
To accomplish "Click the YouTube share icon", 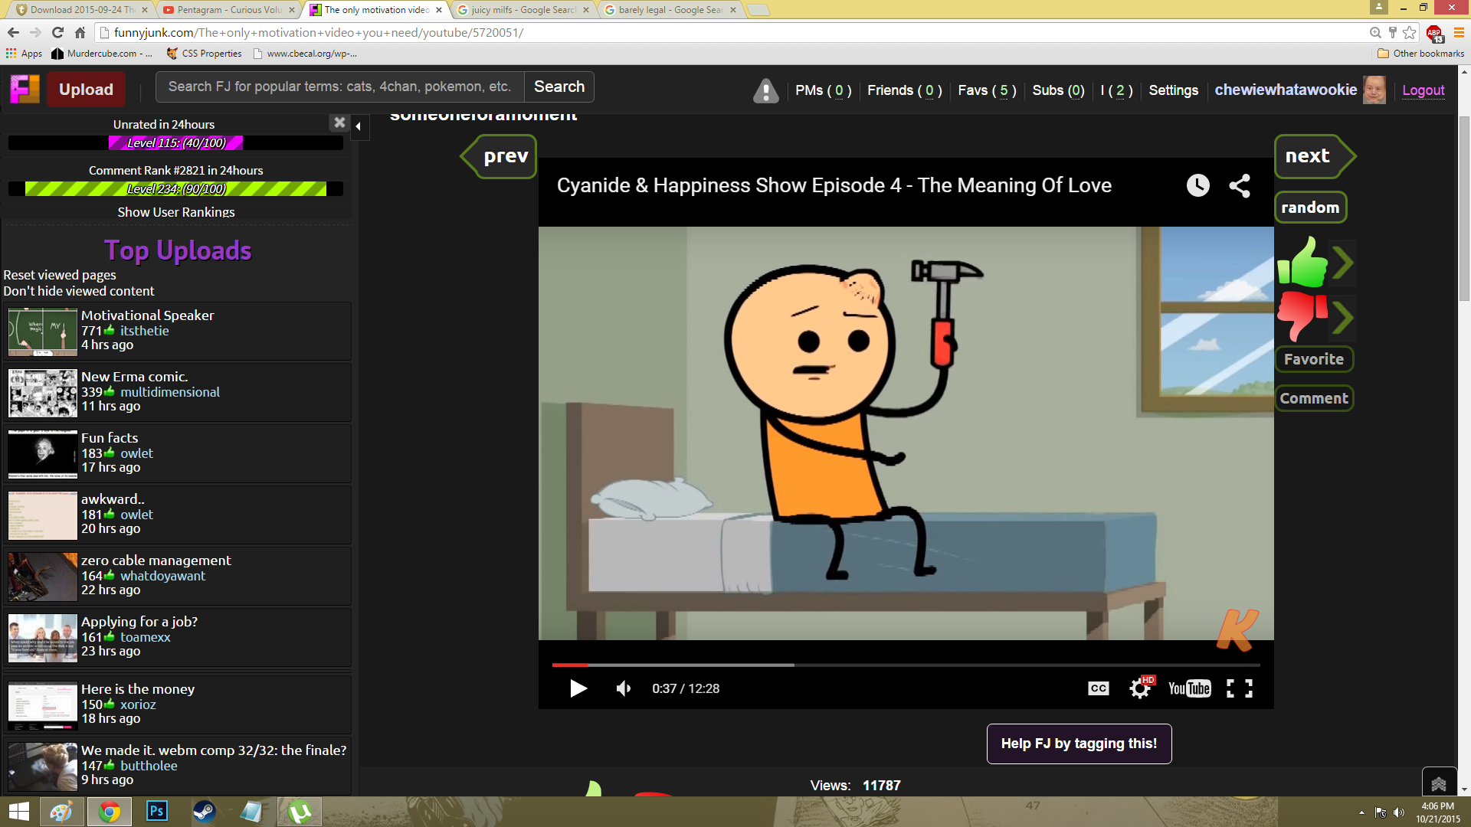I will point(1240,185).
